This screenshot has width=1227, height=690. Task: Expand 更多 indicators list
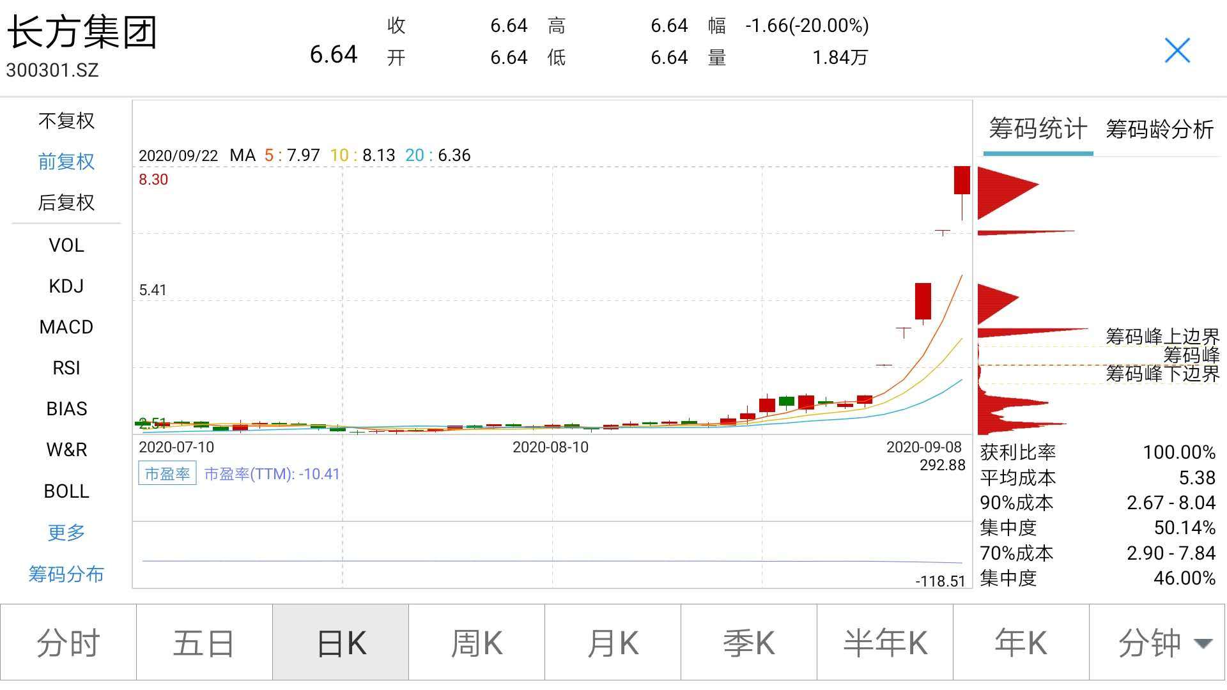tap(66, 532)
